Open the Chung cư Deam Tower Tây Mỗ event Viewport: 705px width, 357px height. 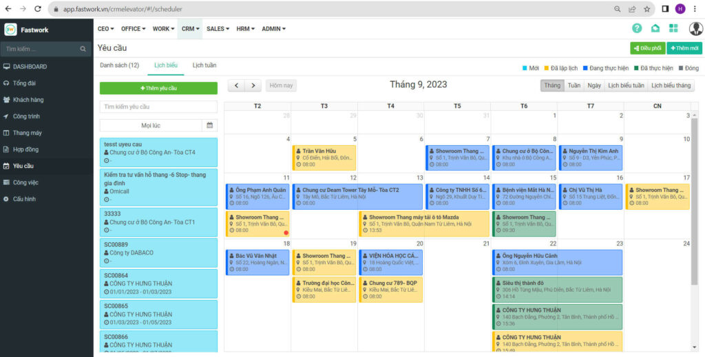pyautogui.click(x=357, y=197)
